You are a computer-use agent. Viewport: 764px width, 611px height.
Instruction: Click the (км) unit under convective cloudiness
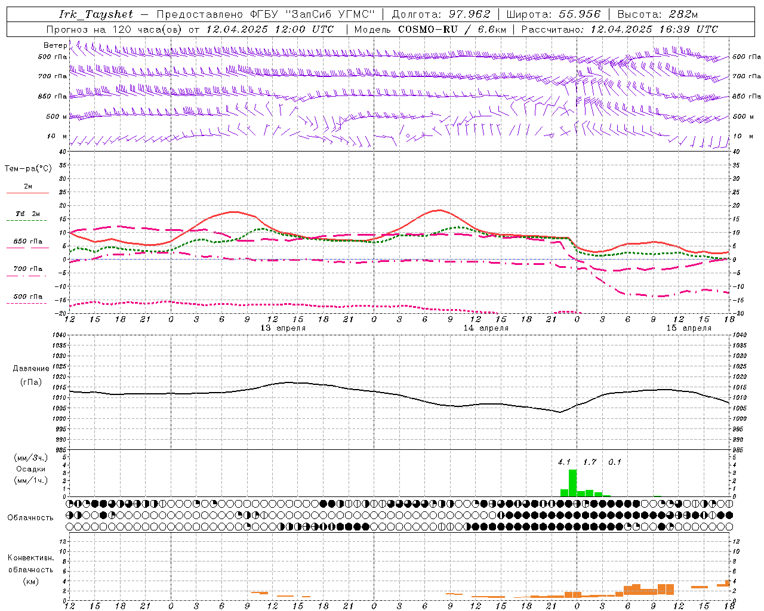click(30, 581)
